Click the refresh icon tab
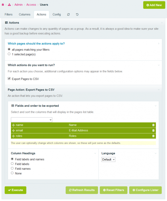Screen dimensions: 167x201 click(69, 14)
